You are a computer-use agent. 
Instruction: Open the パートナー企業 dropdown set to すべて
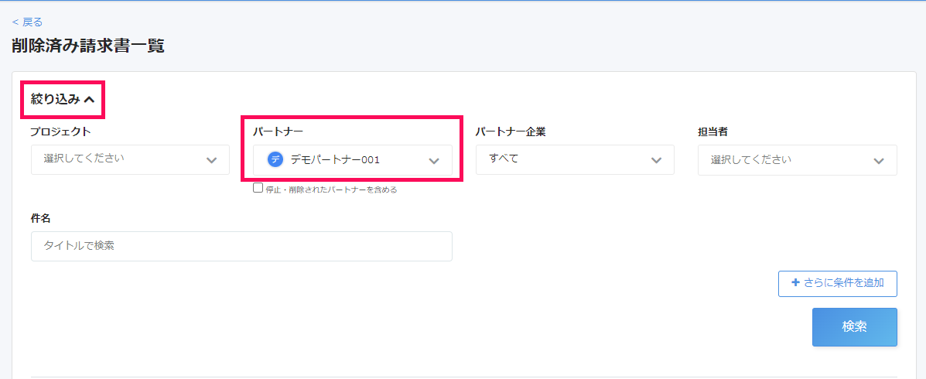click(x=575, y=159)
